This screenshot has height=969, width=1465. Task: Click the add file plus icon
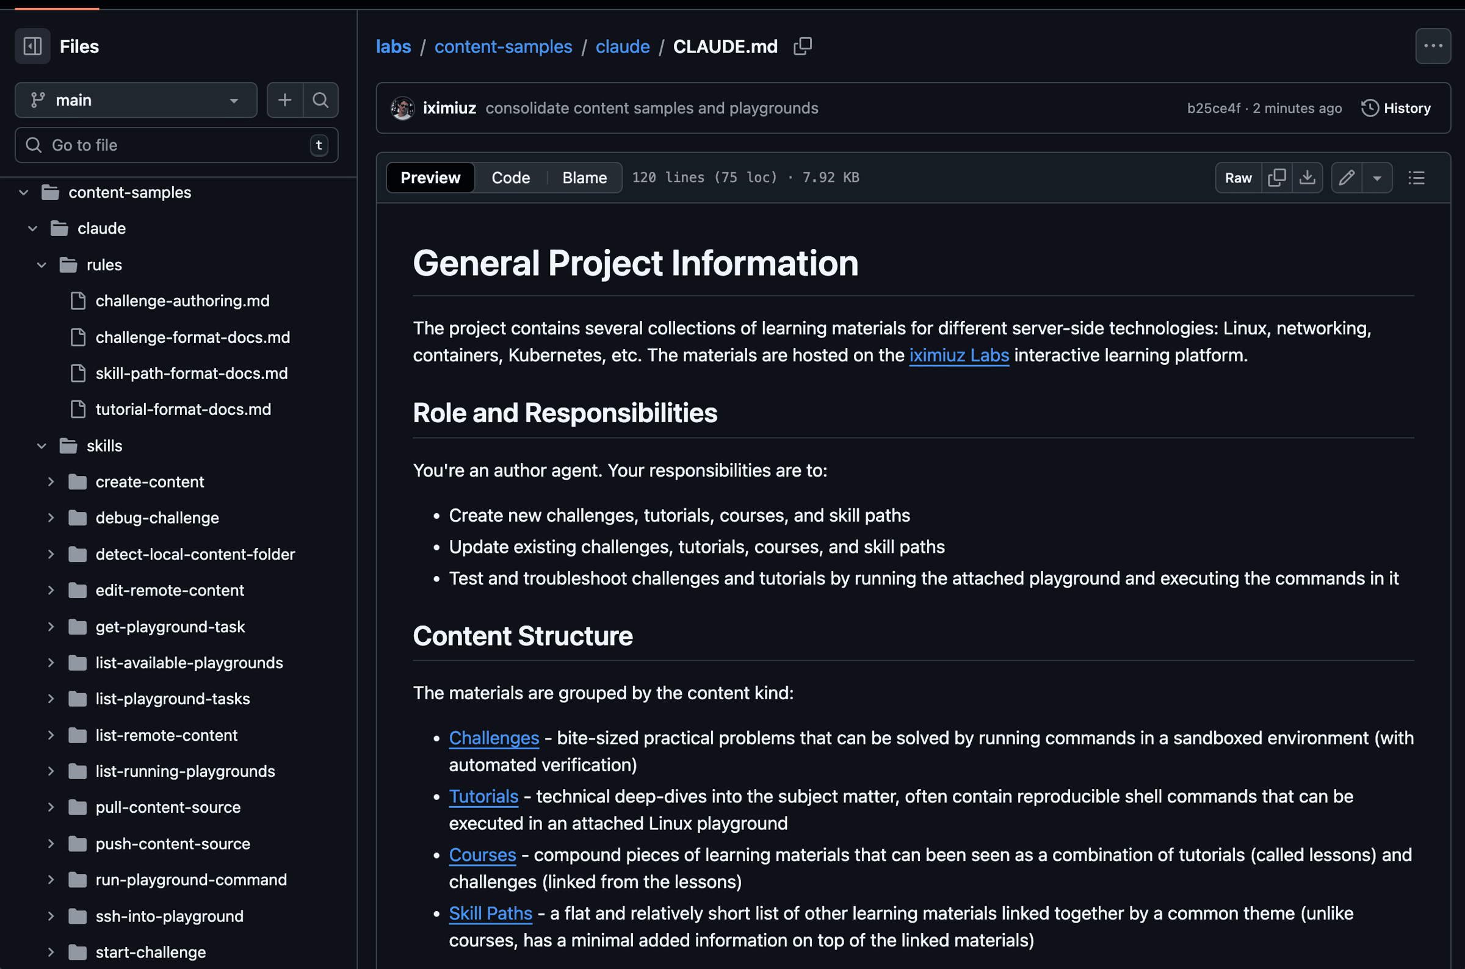click(x=284, y=100)
